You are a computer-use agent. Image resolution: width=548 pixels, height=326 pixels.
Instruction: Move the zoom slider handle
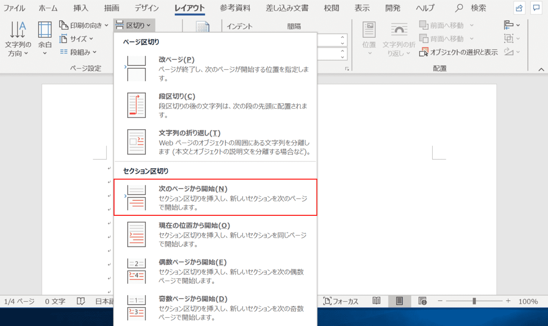tap(474, 301)
